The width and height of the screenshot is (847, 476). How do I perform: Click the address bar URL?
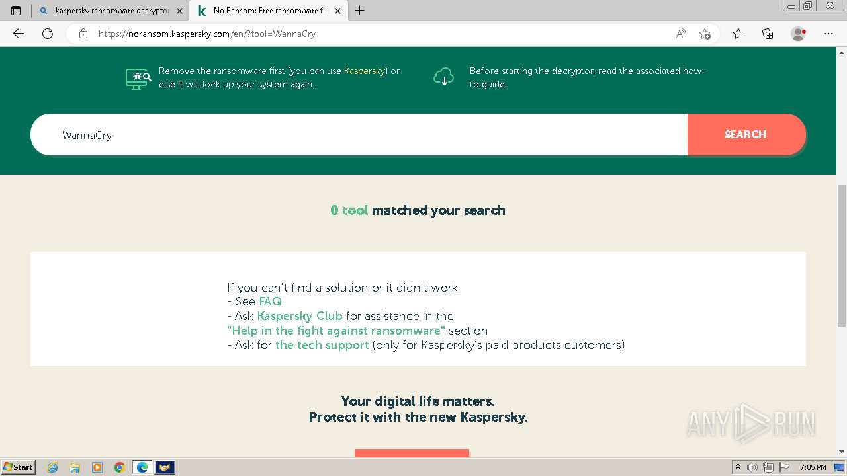click(x=207, y=34)
